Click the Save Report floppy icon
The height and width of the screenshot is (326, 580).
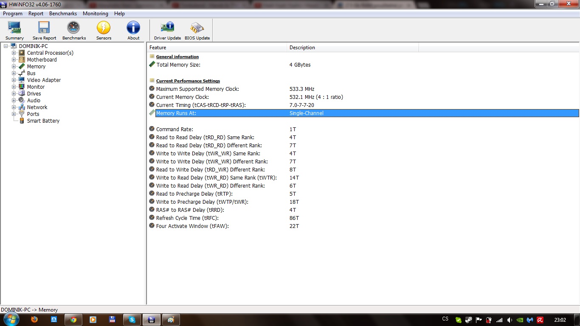click(x=44, y=31)
